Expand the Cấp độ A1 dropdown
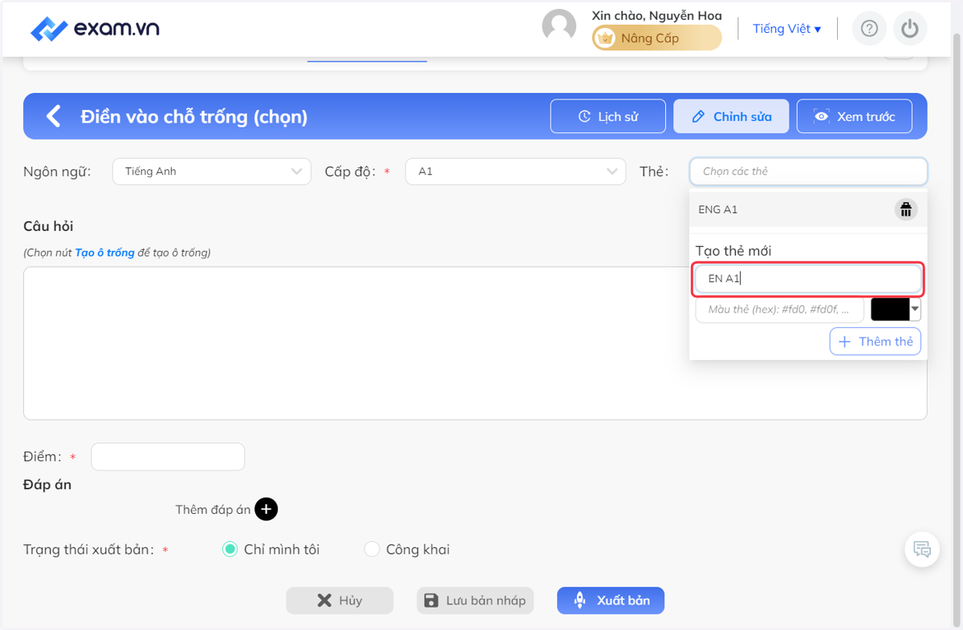Image resolution: width=963 pixels, height=630 pixels. [x=515, y=172]
